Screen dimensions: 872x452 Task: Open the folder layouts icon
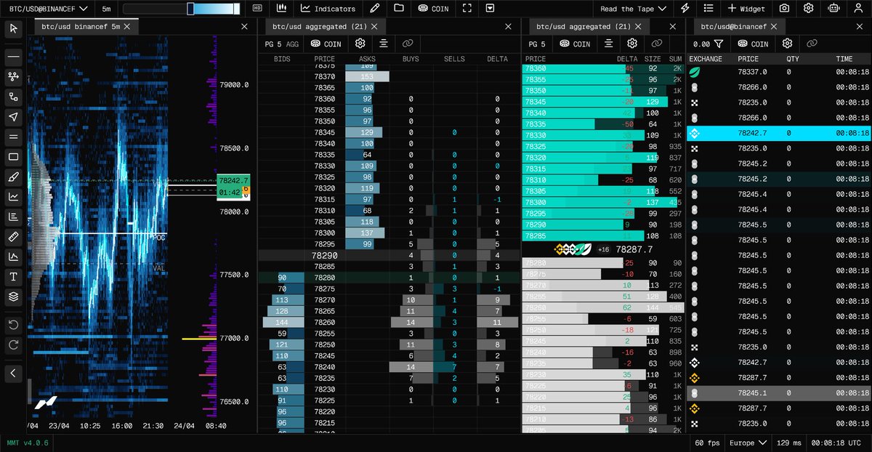398,9
